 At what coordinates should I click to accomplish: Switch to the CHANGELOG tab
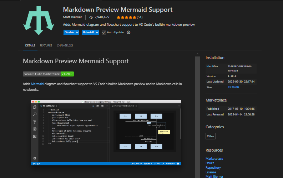pos(65,45)
